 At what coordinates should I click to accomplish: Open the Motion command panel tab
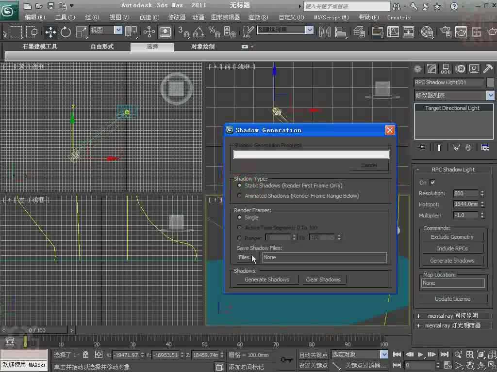(x=460, y=69)
